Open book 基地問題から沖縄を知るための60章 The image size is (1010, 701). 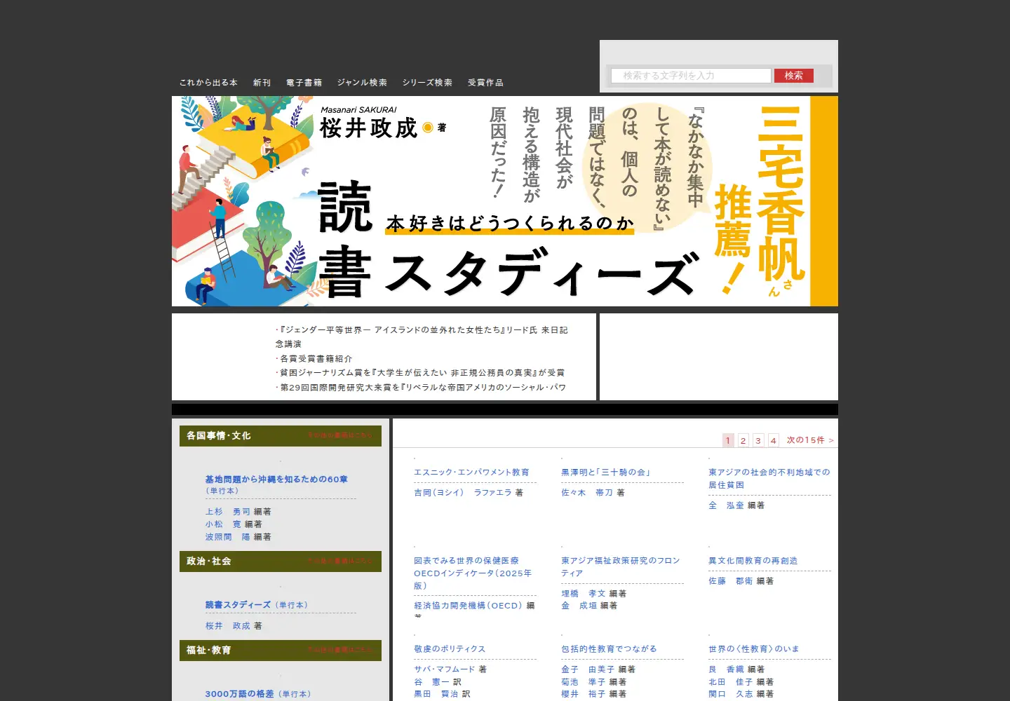[276, 479]
